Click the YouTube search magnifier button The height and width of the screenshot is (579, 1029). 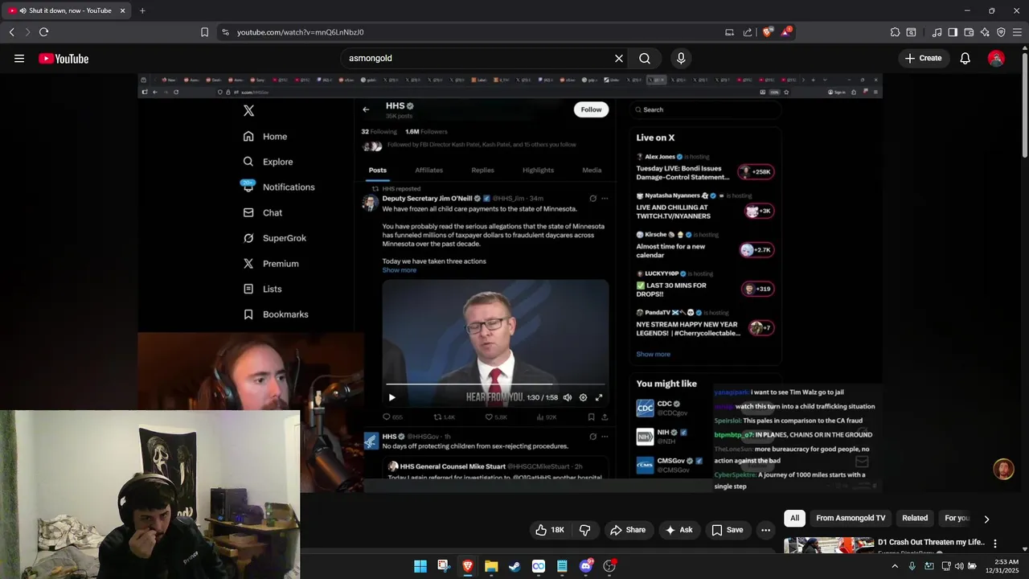[x=645, y=58]
